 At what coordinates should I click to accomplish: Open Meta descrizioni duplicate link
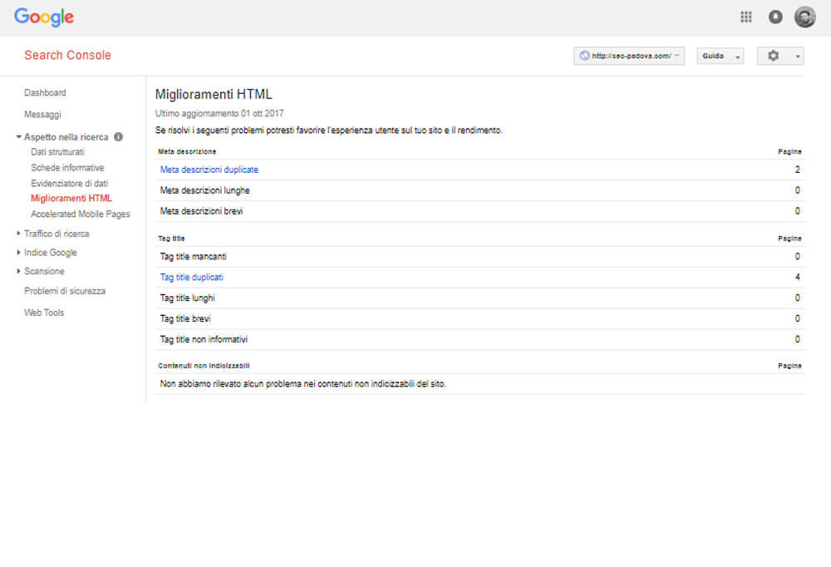(209, 170)
